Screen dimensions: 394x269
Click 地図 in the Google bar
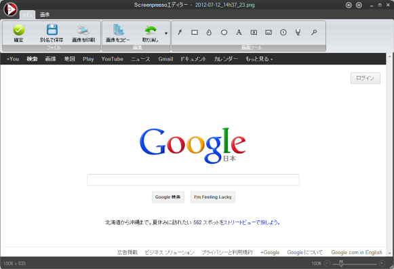point(69,59)
